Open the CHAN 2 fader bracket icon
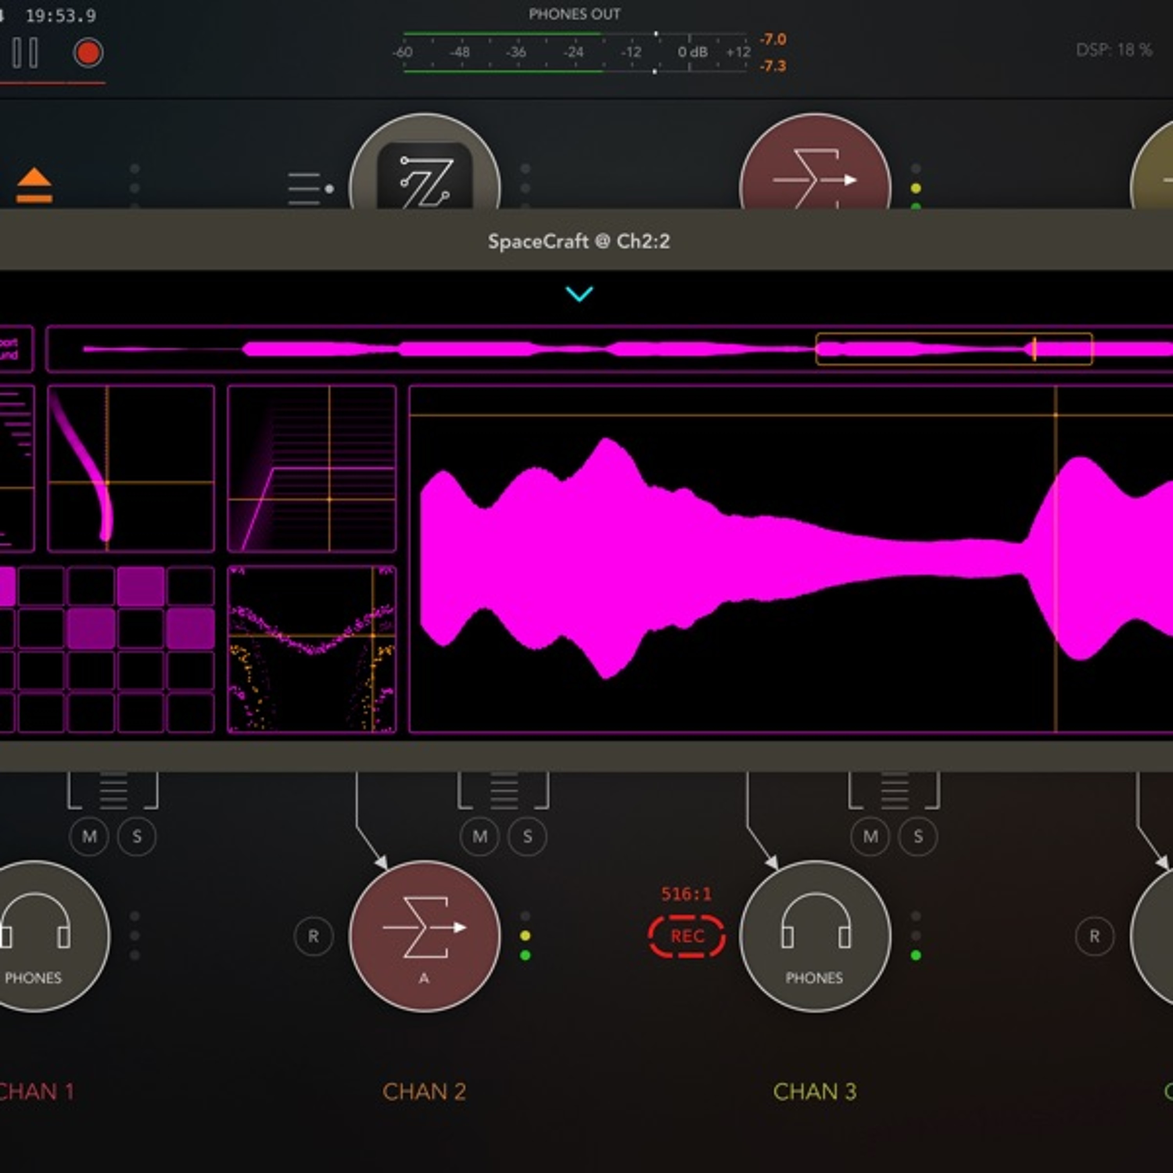This screenshot has height=1173, width=1173. [503, 791]
